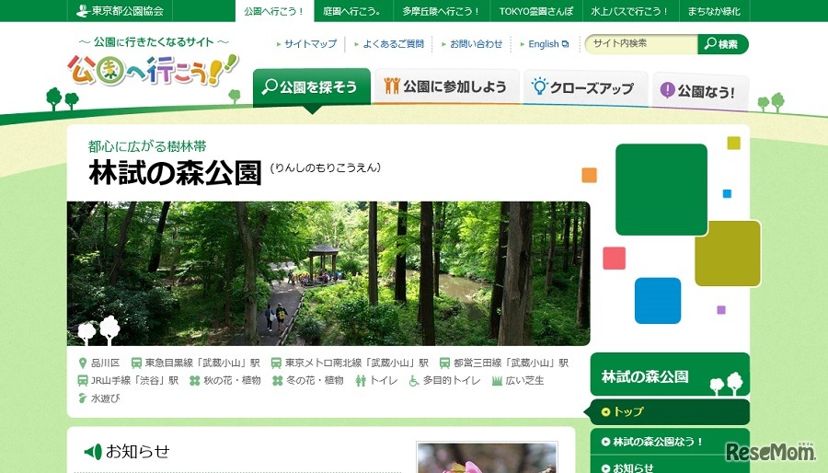The width and height of the screenshot is (828, 473).
Task: Open the 公園へ行こう！ top tab
Action: coord(274,11)
